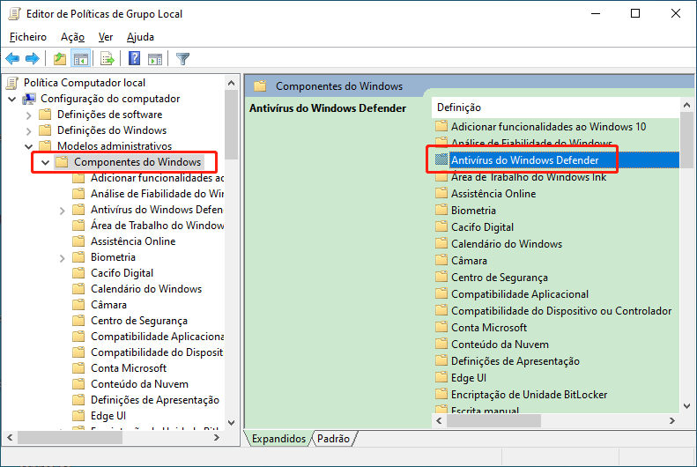
Task: Click right list horizontal scroll left arrow
Action: coord(439,420)
